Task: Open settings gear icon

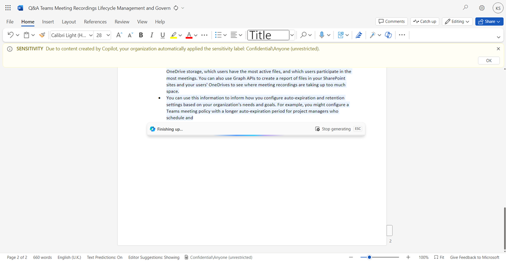Action: (482, 8)
